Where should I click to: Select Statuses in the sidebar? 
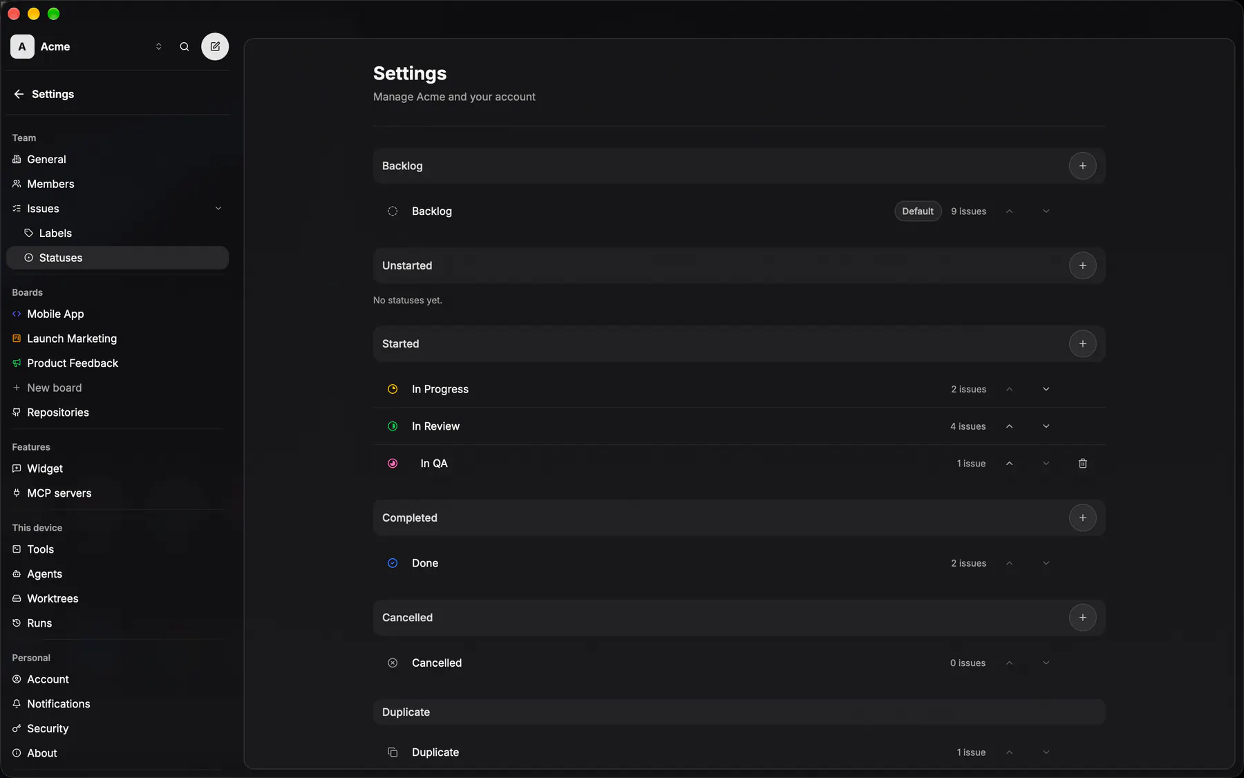coord(117,258)
